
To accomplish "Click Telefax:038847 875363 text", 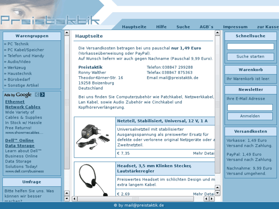I will coord(170,72).
